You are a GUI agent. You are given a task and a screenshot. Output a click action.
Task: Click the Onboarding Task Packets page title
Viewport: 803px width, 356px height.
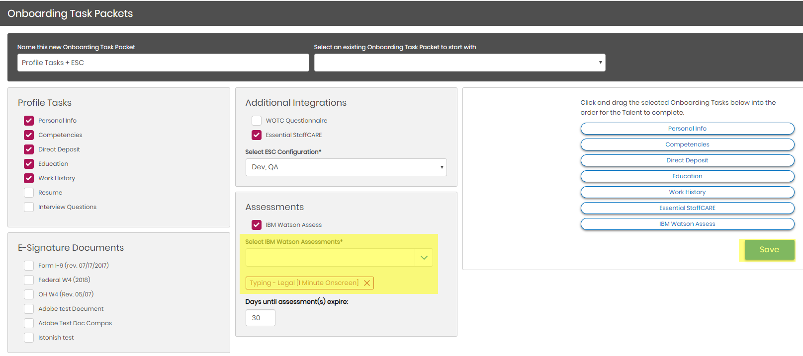[x=70, y=13]
